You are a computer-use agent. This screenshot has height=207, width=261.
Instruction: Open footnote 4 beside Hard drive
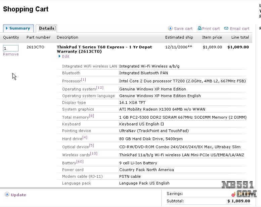tap(85, 137)
